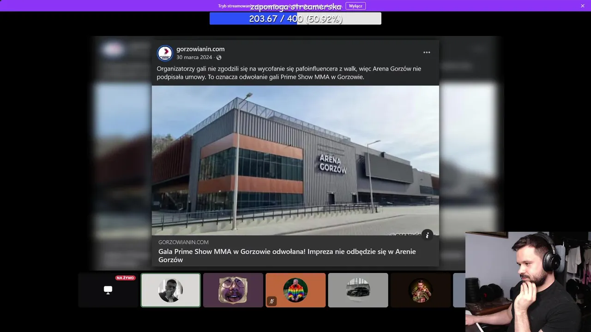Click the Wyłącz button in streamer mode banner
Screen dimensions: 591x332
(356, 6)
